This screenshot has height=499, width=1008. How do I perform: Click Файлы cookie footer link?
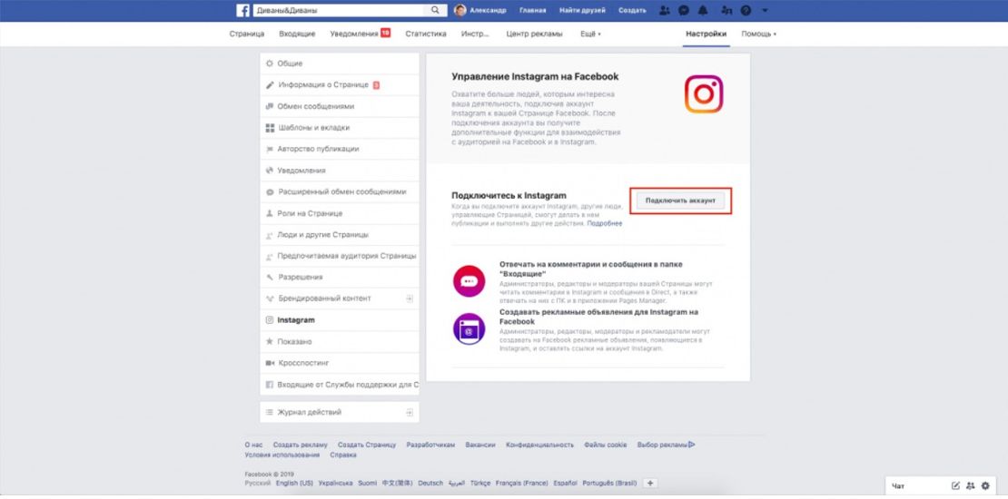click(605, 445)
